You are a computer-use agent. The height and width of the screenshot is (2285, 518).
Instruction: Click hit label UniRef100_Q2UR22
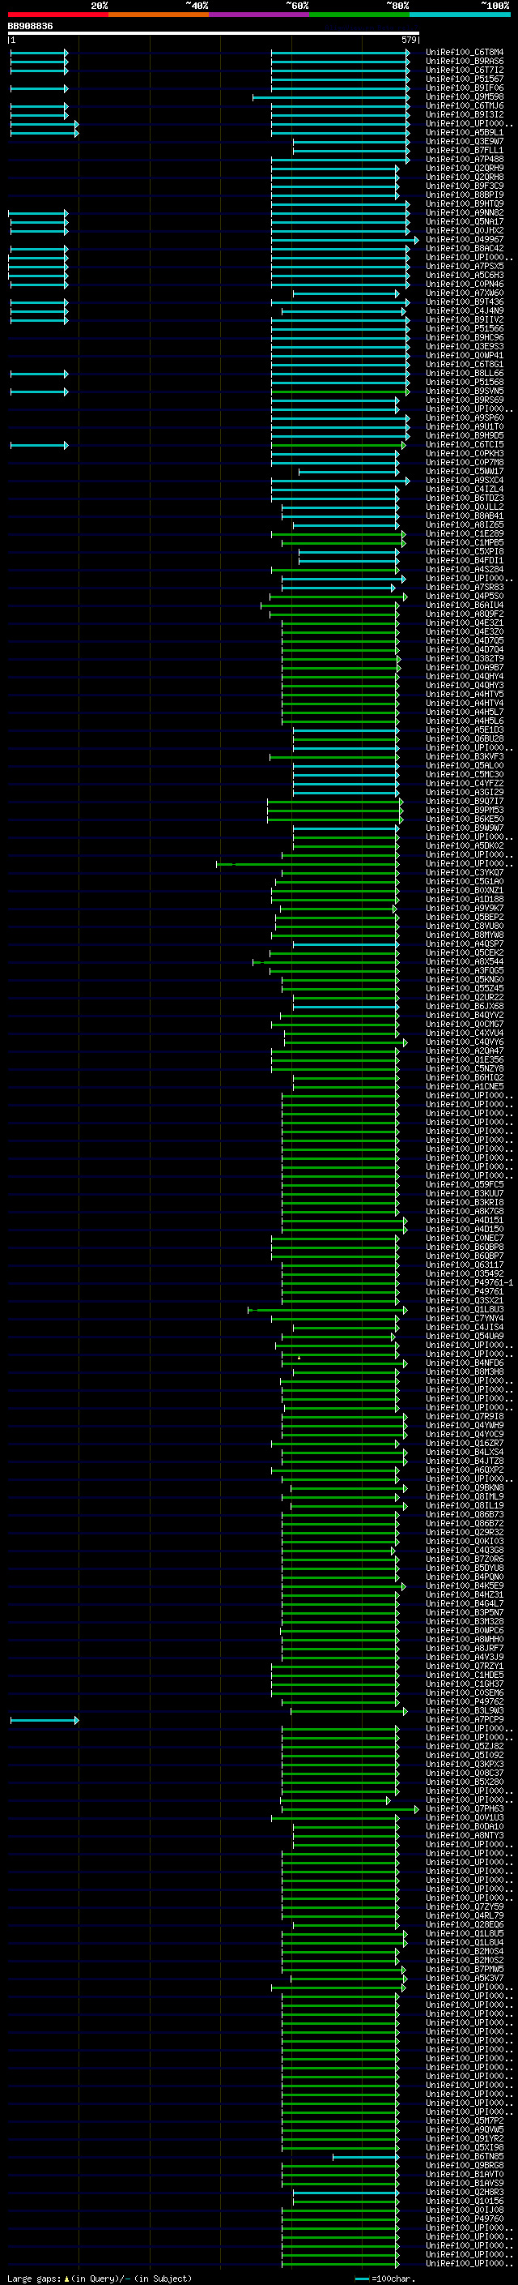click(465, 998)
